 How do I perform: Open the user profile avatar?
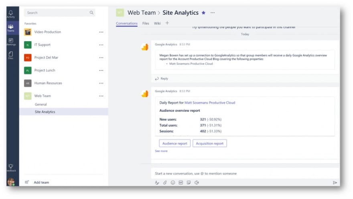tap(11, 181)
